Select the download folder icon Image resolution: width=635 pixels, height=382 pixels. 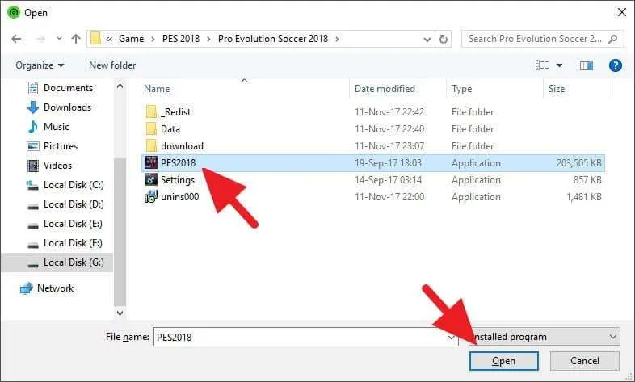(151, 145)
